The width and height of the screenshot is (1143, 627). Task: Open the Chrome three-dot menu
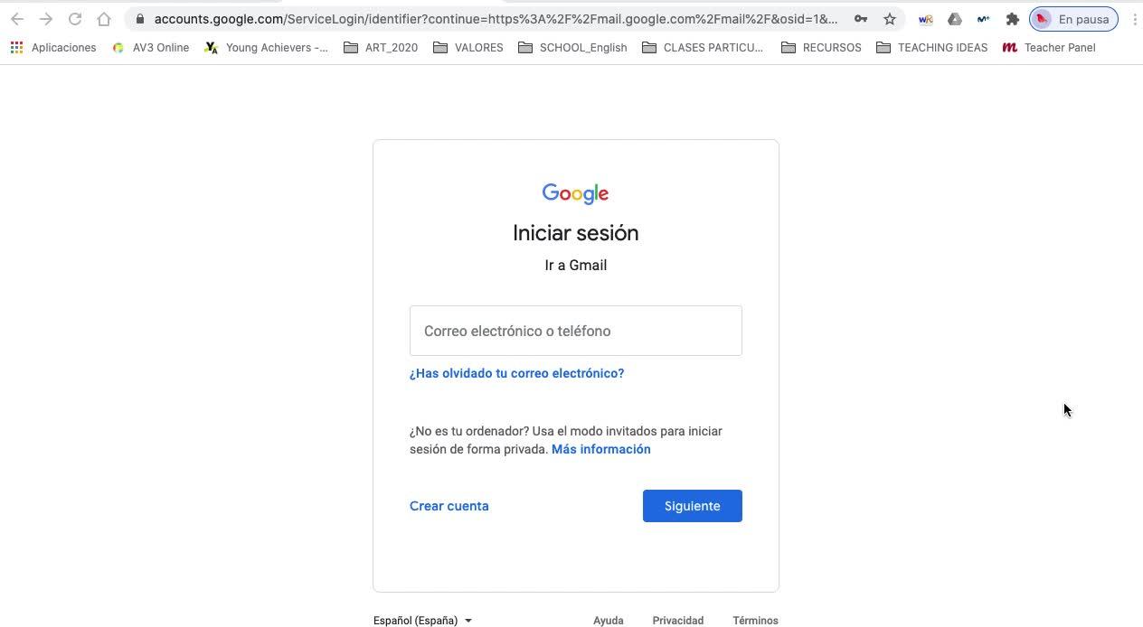click(x=1134, y=19)
